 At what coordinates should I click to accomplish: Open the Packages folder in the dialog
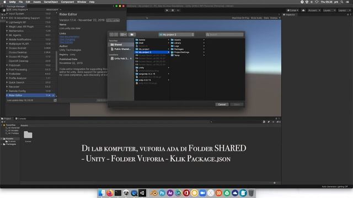188,49
